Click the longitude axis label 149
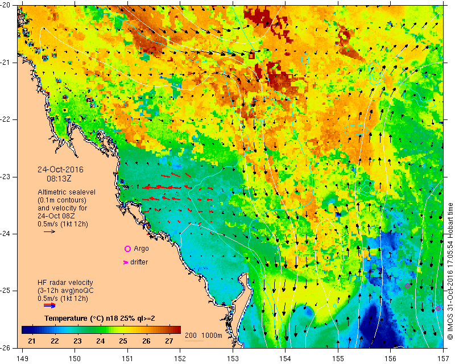This screenshot has width=455, height=364. [22, 359]
